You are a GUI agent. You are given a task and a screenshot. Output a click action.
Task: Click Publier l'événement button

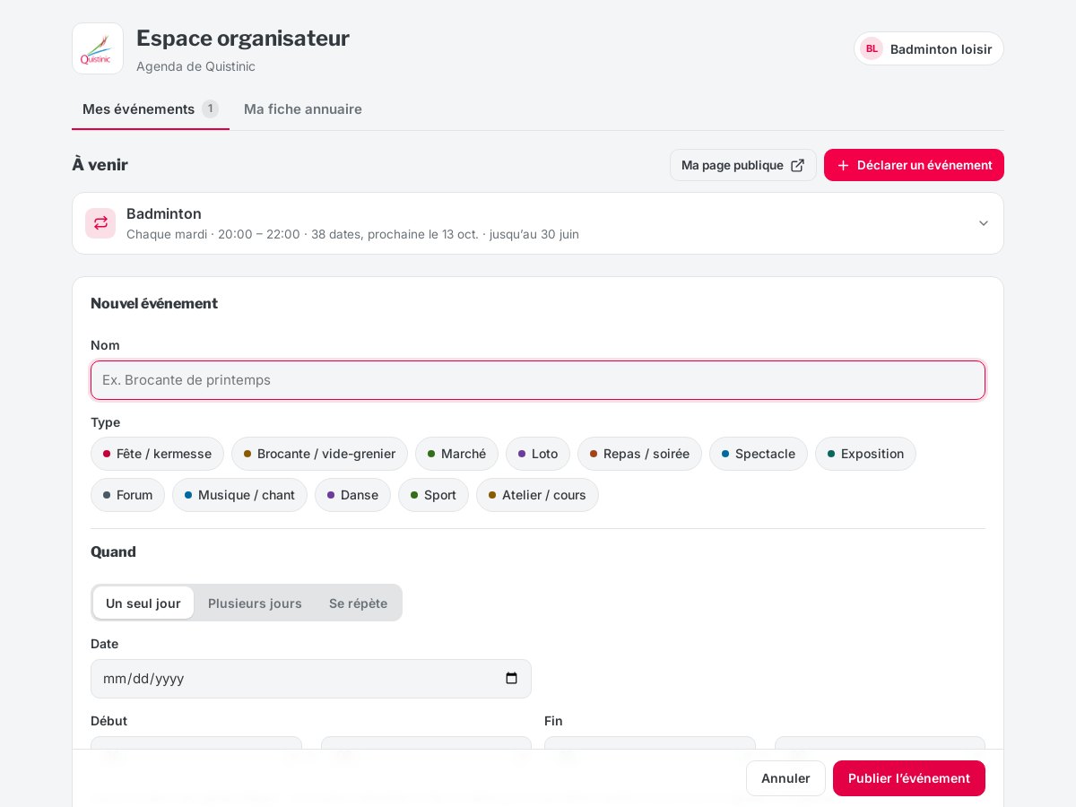909,778
